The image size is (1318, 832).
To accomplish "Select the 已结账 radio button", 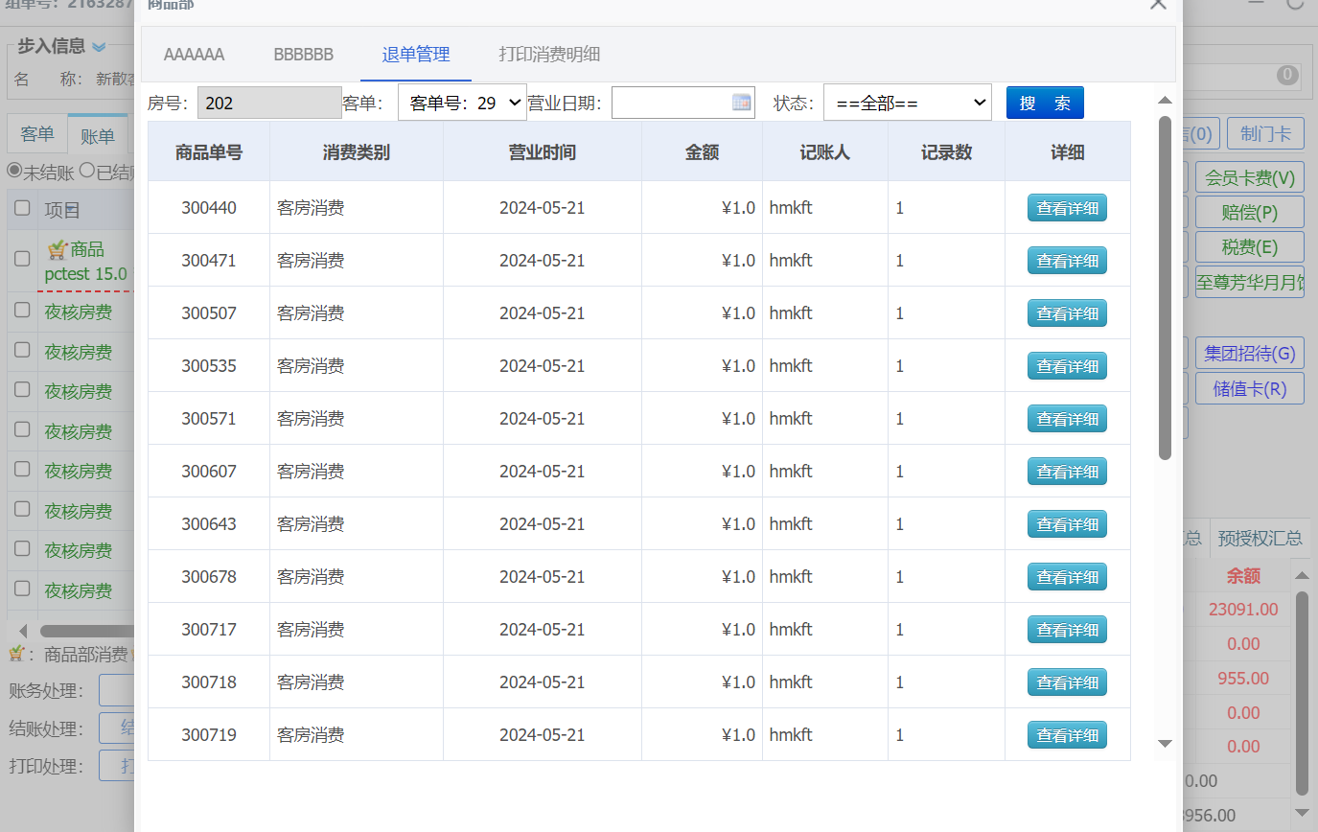I will point(87,171).
